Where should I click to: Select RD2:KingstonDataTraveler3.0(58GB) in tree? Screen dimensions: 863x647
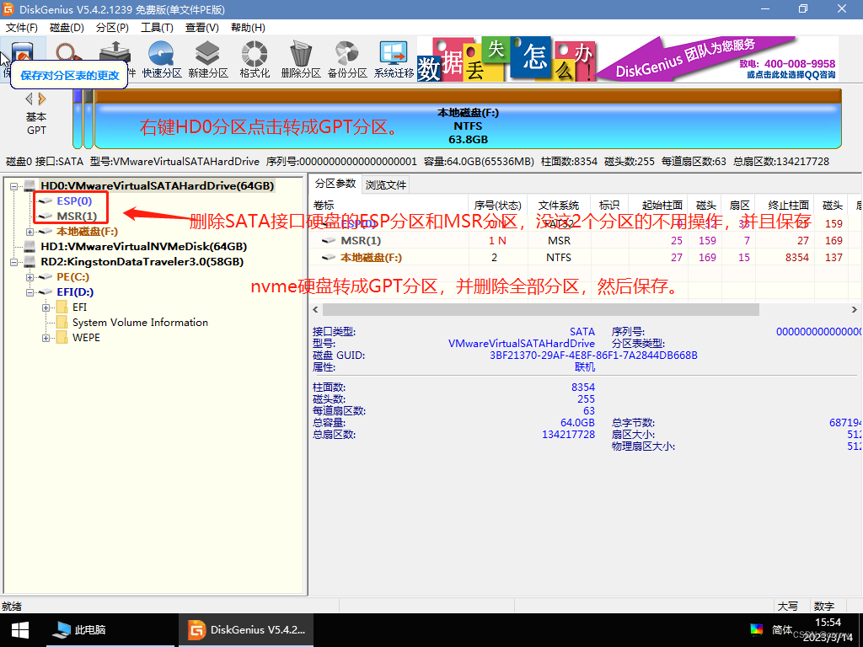click(142, 262)
